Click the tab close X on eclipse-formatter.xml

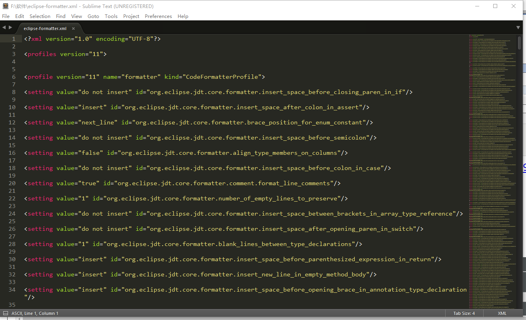(74, 28)
